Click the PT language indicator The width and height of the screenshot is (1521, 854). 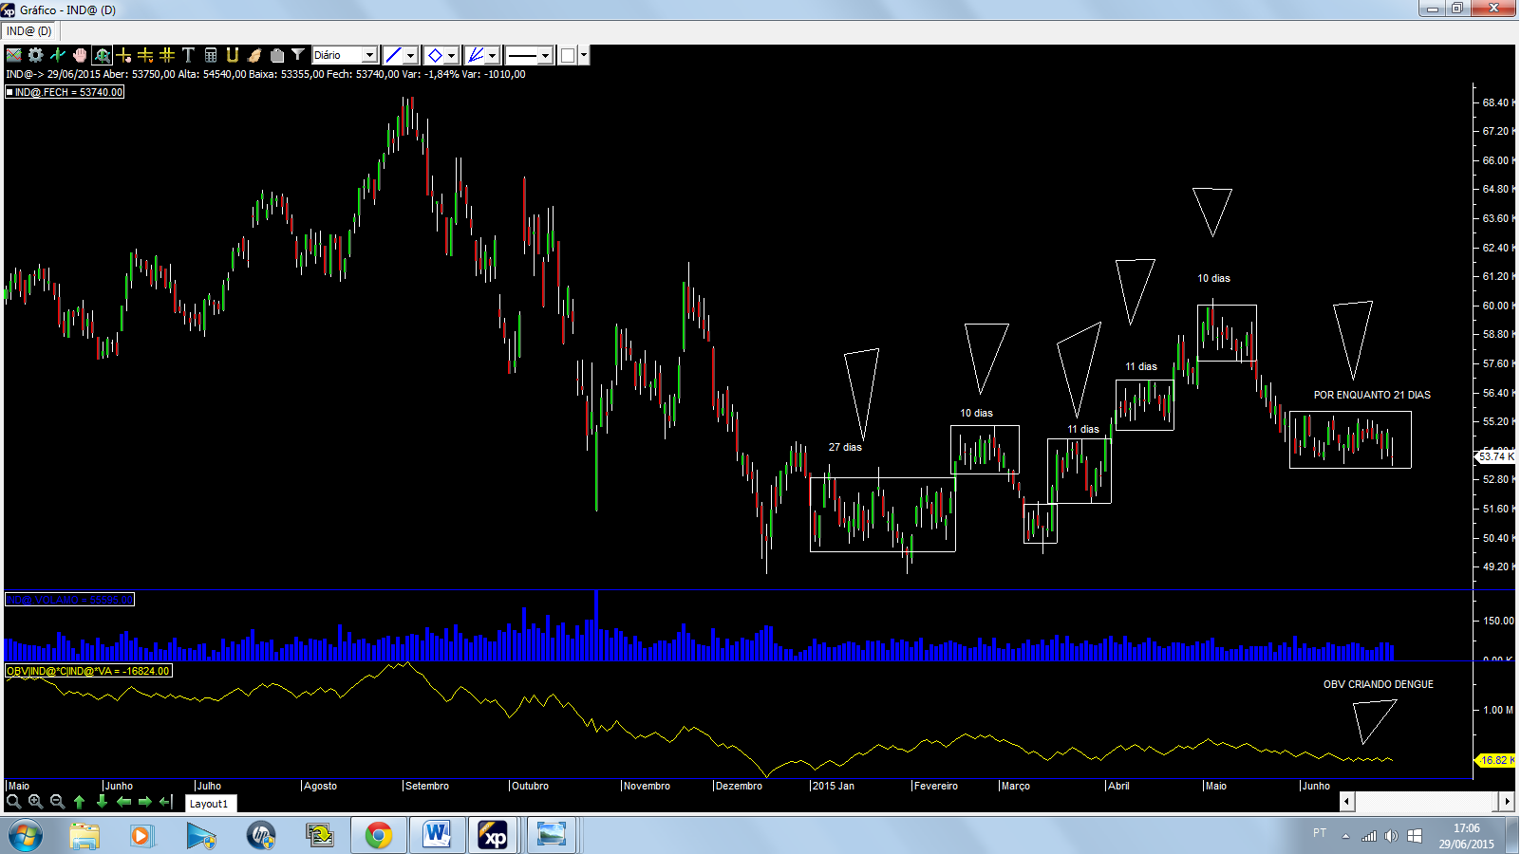1320,833
